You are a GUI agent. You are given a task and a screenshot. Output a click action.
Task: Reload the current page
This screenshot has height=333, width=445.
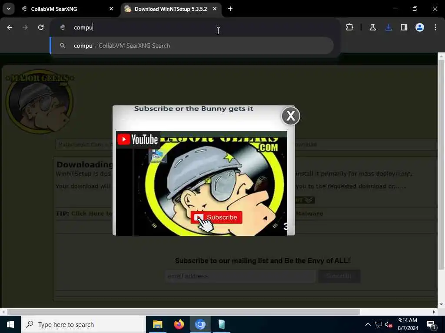tap(41, 27)
